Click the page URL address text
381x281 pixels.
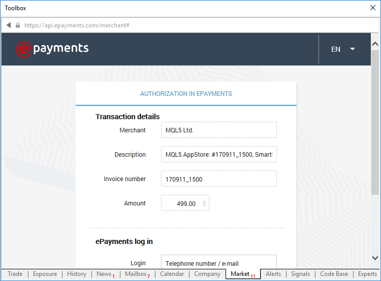77,25
